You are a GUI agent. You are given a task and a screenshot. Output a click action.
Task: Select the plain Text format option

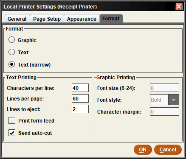(11, 52)
